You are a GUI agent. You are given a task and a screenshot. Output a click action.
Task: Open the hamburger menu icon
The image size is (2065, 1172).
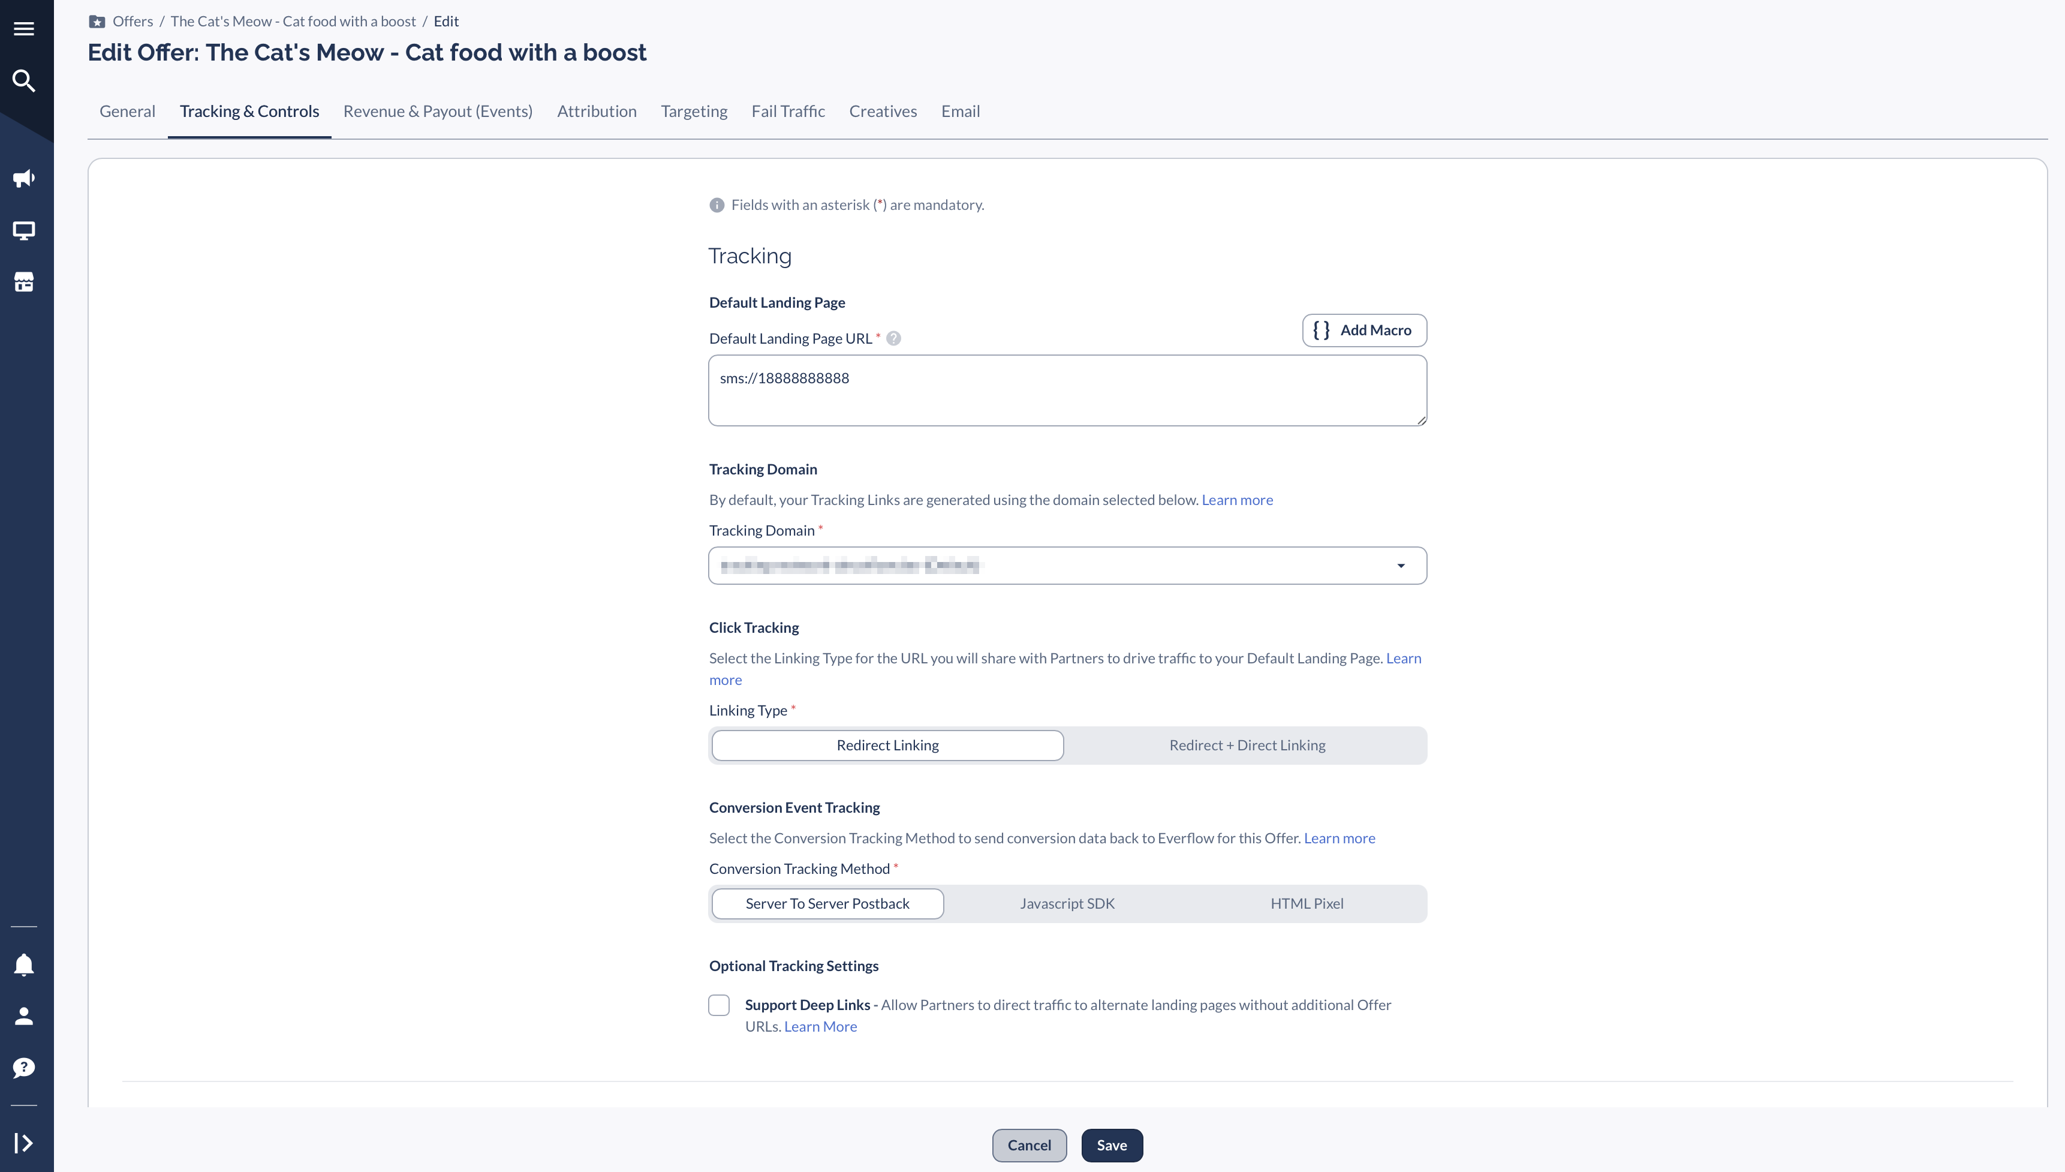pos(24,29)
